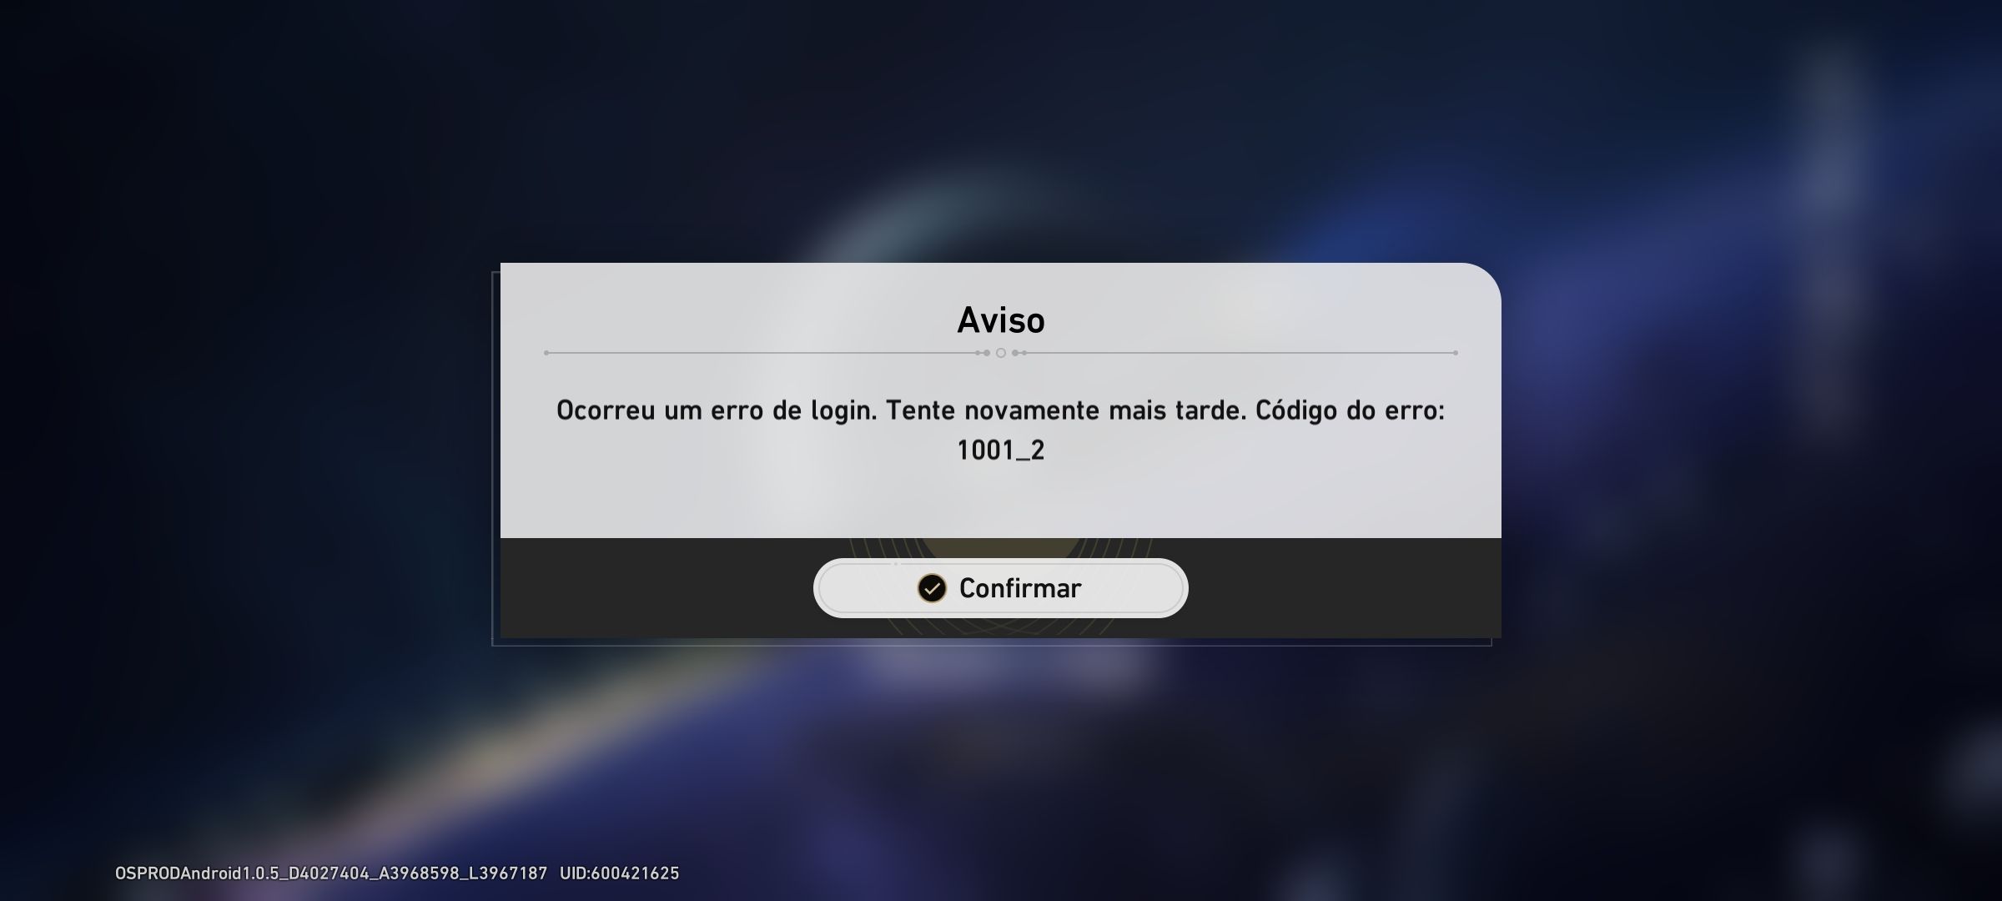Image resolution: width=2002 pixels, height=901 pixels.
Task: Click the center circle ornament under Aviso
Action: click(1001, 353)
